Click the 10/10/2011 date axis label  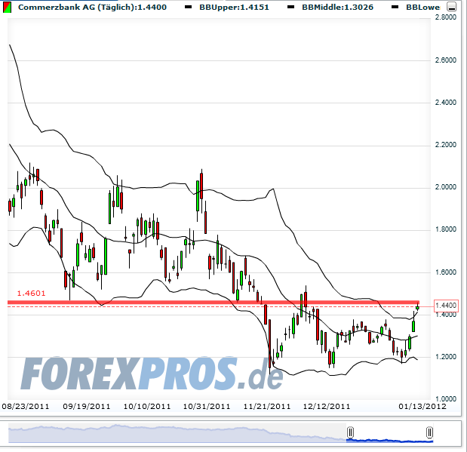coord(147,407)
